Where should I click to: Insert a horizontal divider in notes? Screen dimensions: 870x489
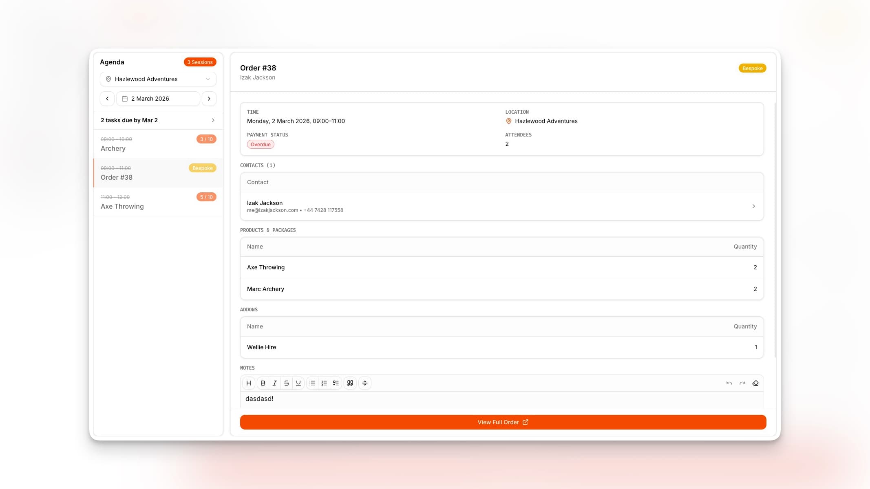tap(365, 383)
